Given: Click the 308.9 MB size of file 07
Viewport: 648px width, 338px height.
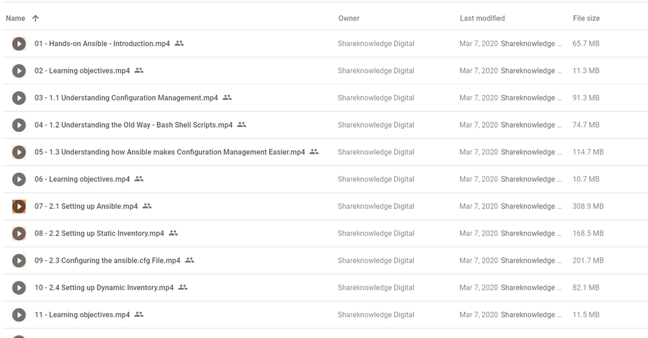Looking at the screenshot, I should pyautogui.click(x=588, y=206).
